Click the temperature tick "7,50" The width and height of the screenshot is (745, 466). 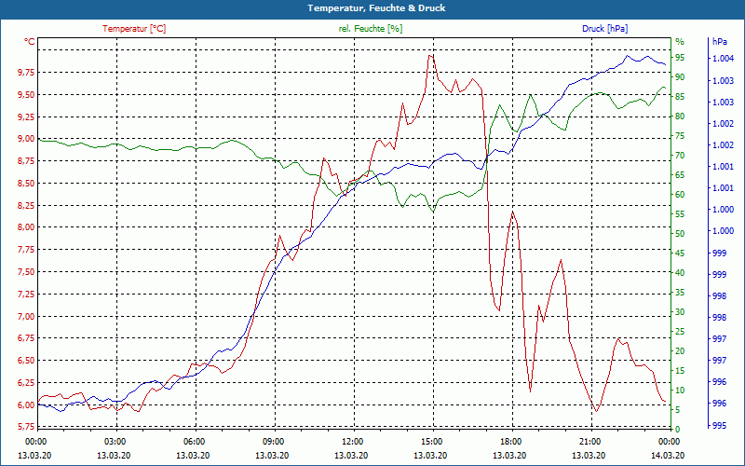click(x=26, y=272)
